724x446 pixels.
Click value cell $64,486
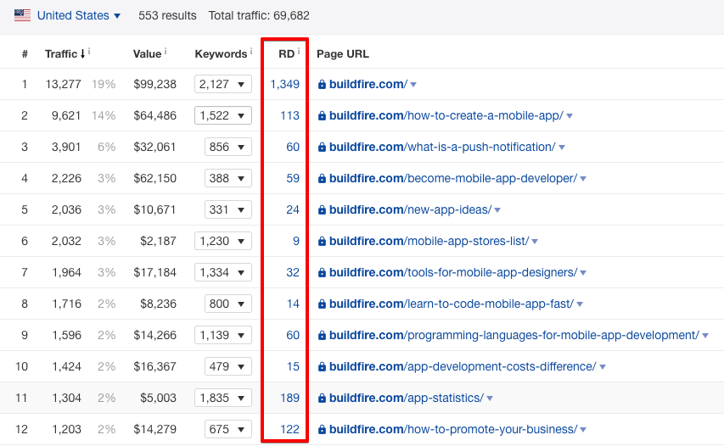155,116
